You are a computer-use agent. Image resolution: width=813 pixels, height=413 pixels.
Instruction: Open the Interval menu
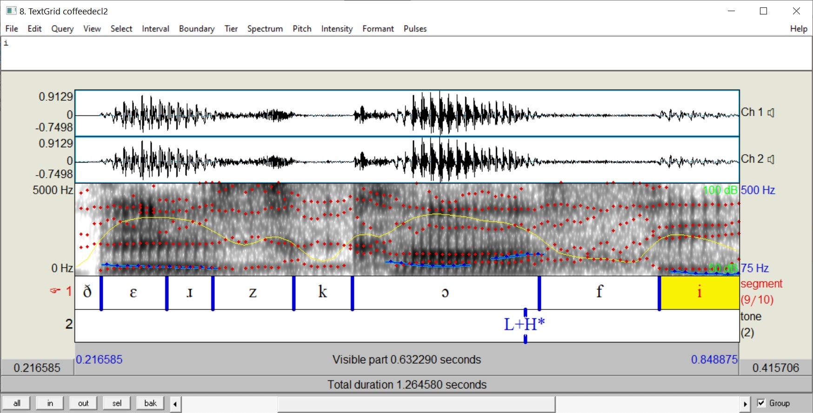coord(155,29)
